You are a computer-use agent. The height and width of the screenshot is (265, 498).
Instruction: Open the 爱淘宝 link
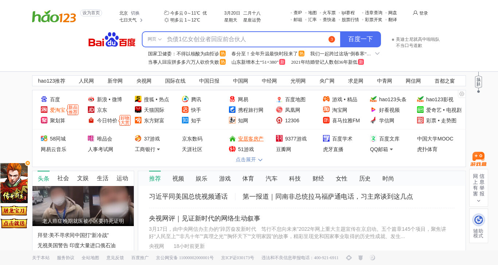(x=58, y=110)
